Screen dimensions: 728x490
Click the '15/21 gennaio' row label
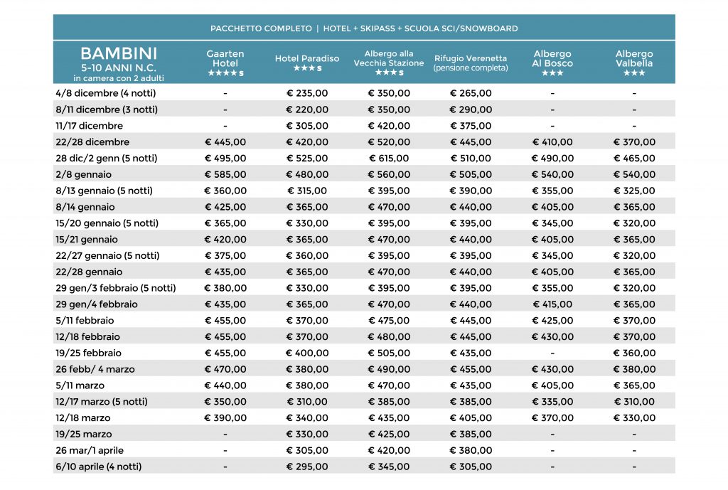(x=87, y=240)
